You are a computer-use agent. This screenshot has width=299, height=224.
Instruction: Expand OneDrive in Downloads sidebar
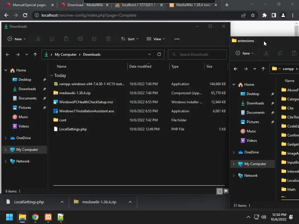[x=6, y=138]
